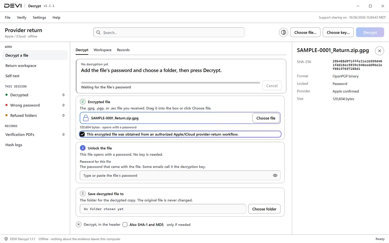Click the DEVI logo in the title bar
This screenshot has width=389, height=243.
(x=13, y=6)
